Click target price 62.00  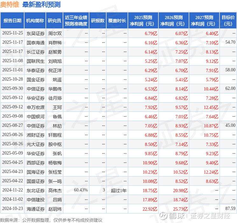pos(230,89)
